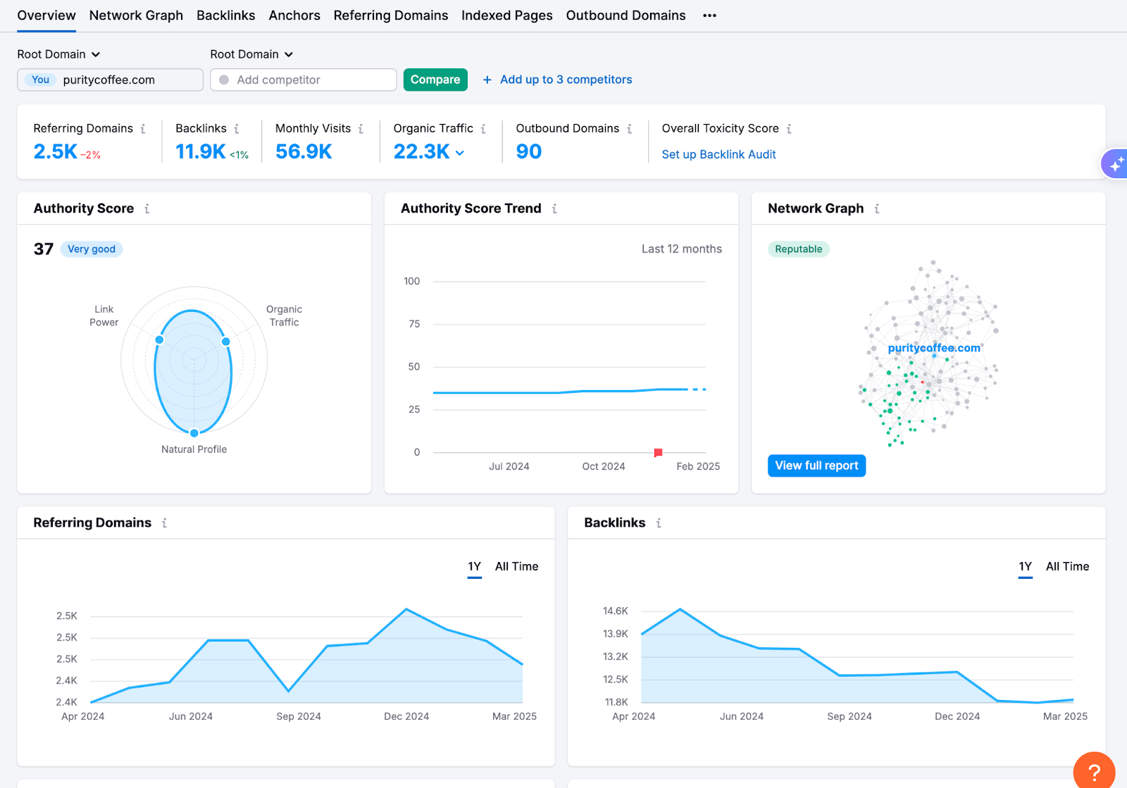Expand the Organic Traffic 22.3K chevron

point(460,153)
